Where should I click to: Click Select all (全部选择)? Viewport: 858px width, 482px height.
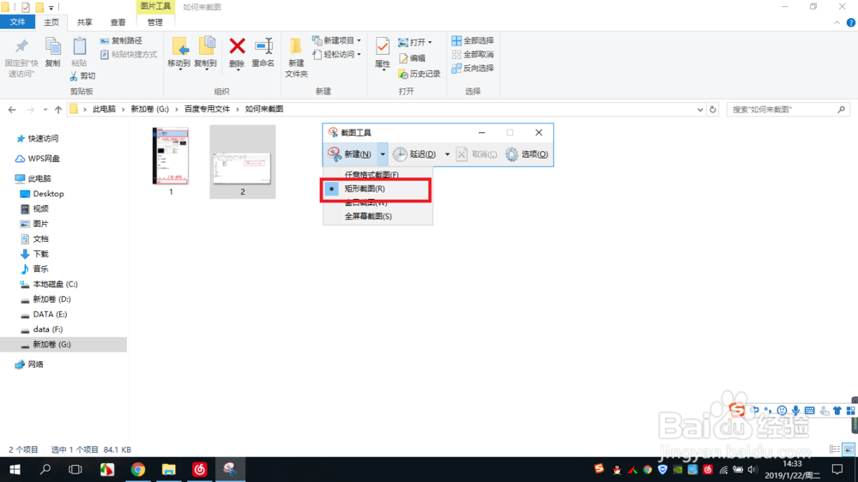coord(472,40)
